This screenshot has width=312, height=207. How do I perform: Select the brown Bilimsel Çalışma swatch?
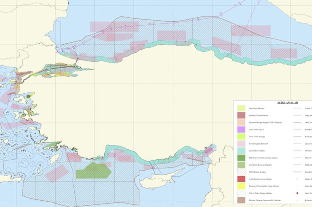click(x=241, y=200)
